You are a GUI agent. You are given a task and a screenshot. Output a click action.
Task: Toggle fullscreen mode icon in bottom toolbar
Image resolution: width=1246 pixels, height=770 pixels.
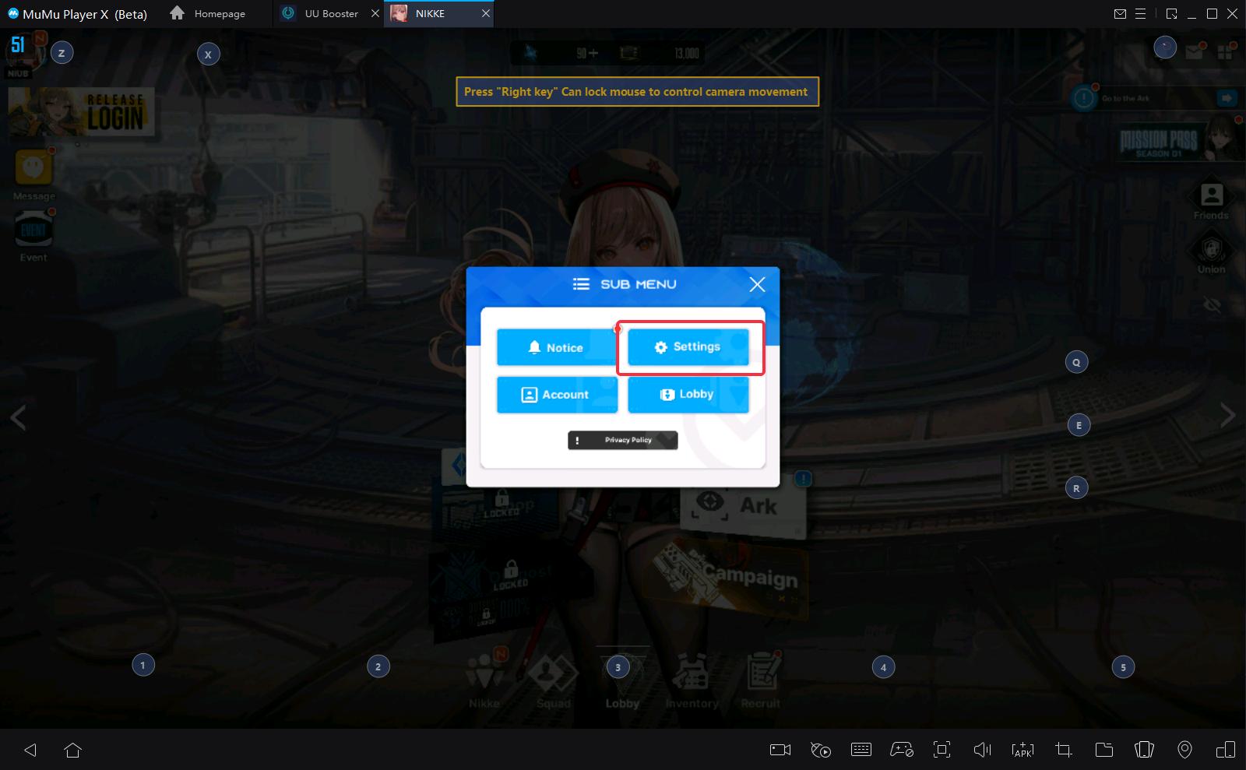click(942, 750)
